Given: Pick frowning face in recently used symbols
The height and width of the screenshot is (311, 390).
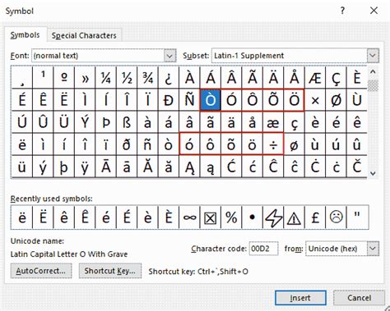Looking at the screenshot, I should 336,217.
